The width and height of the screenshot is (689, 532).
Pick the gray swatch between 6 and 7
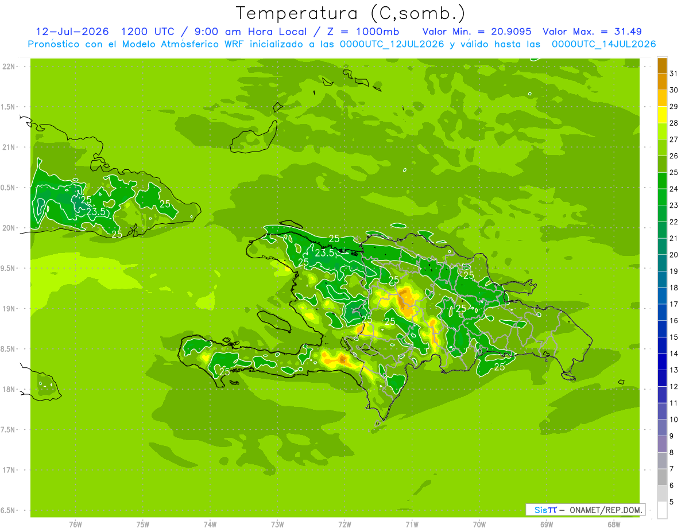tap(663, 477)
